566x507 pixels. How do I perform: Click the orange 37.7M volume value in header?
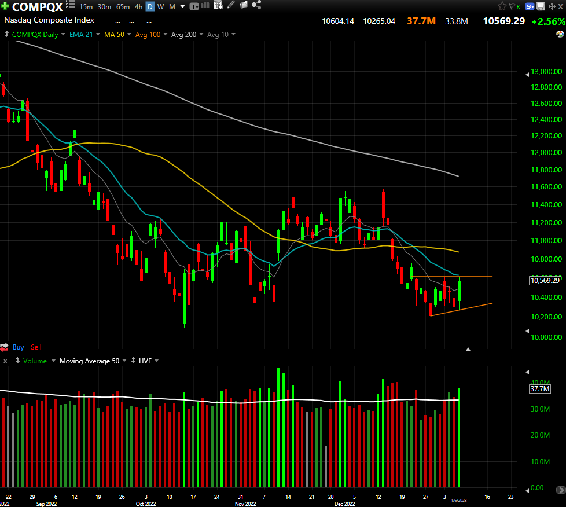[421, 21]
